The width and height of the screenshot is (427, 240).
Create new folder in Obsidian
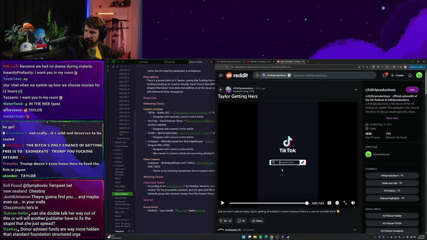click(117, 67)
